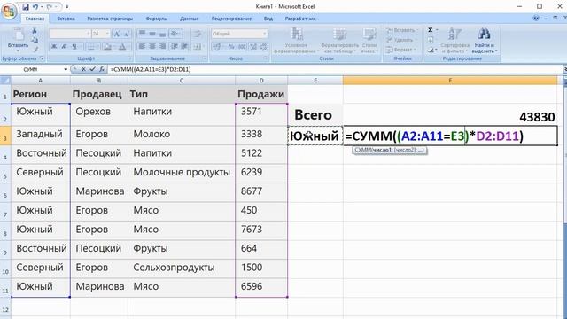
Task: Increase cell indent
Action: pos(185,46)
